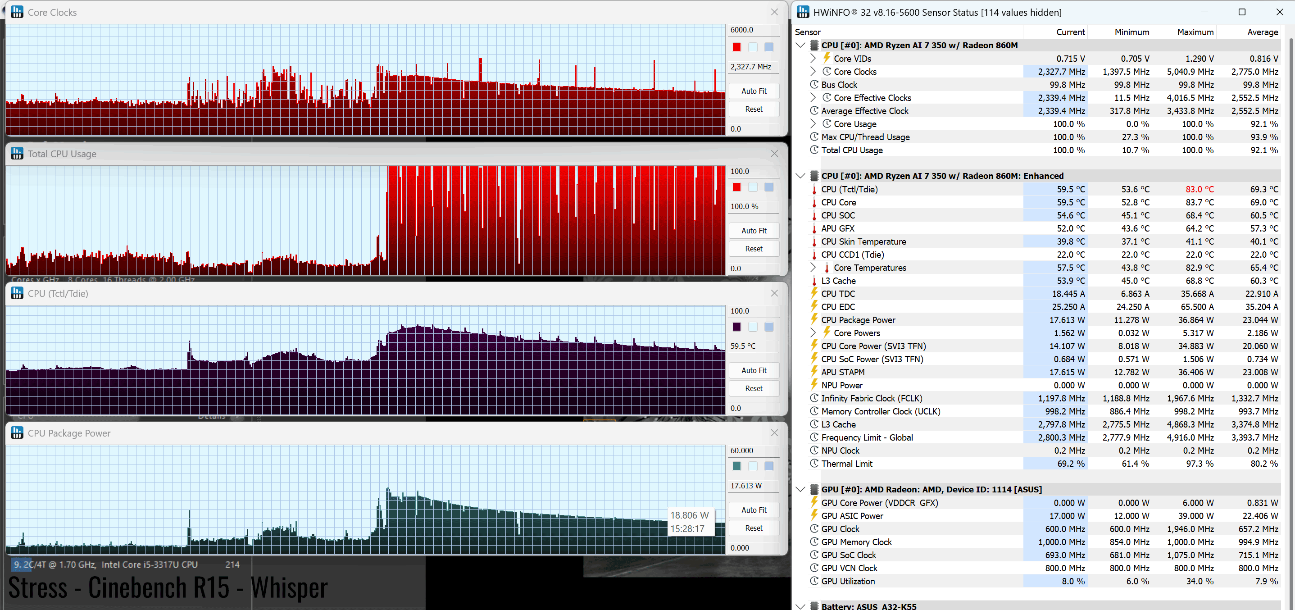Click Reset in Total CPU Usage graph
This screenshot has height=610, width=1295.
[754, 249]
